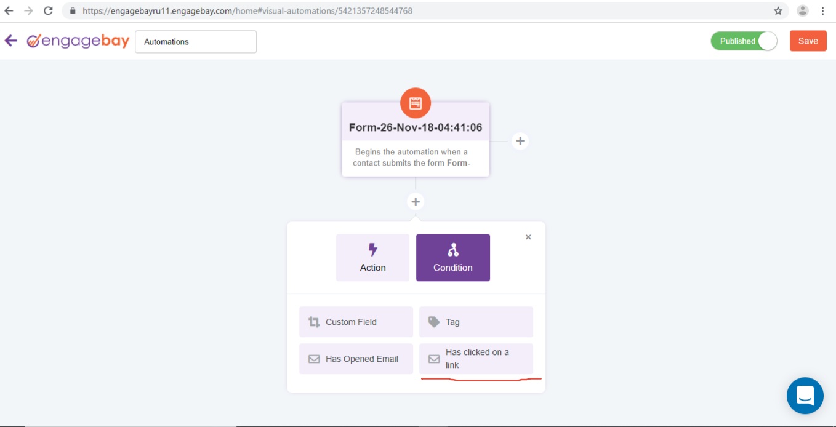This screenshot has width=836, height=427.
Task: Switch to the Condition tab
Action: coord(453,258)
